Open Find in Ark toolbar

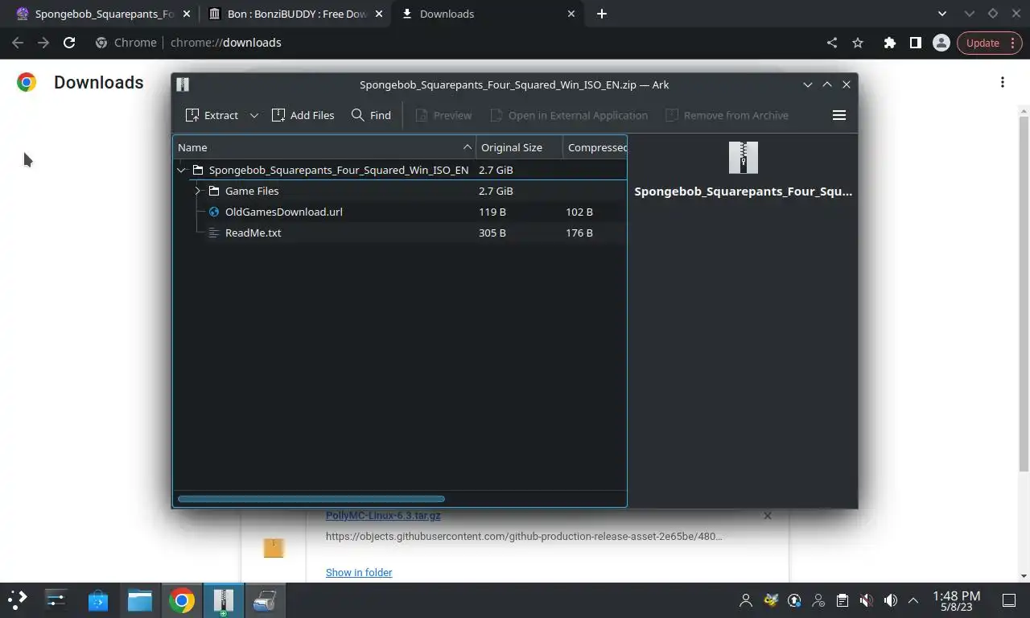click(x=371, y=115)
